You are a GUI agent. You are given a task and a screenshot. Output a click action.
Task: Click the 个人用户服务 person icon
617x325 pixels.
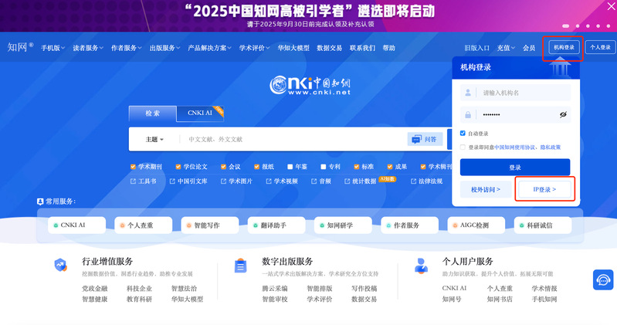[x=421, y=266]
